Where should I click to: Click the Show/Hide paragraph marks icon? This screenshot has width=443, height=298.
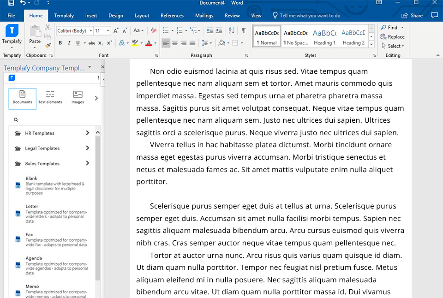243,31
